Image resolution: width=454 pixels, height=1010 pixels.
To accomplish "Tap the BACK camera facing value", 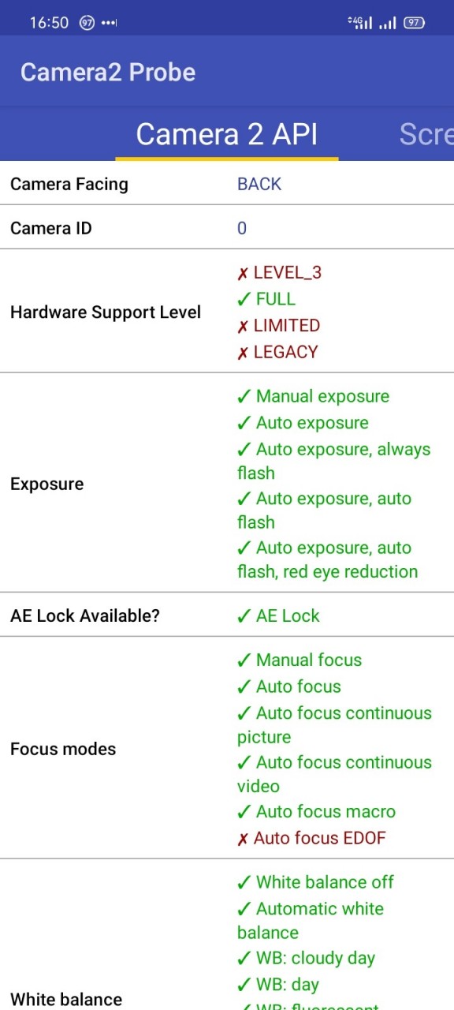I will (x=259, y=184).
